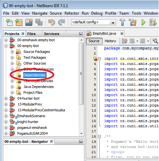Image resolution: width=159 pixels, height=161 pixels.
Task: Click the New Project toolbar icon
Action: (x=19, y=22)
